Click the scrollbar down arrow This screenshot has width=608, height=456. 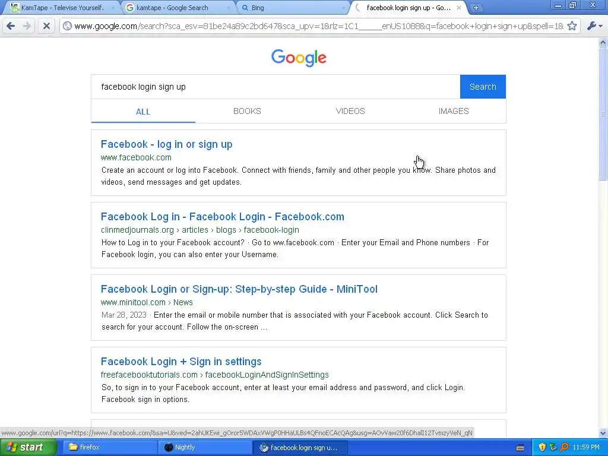pyautogui.click(x=603, y=433)
